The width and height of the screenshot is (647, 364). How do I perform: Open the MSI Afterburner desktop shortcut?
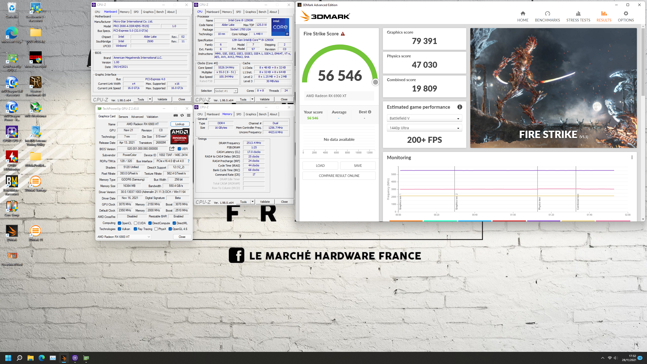35,109
